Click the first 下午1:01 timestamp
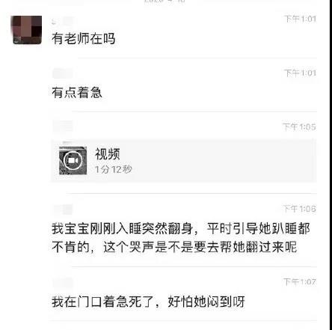Viewport: 332px width, 330px height. click(x=300, y=19)
